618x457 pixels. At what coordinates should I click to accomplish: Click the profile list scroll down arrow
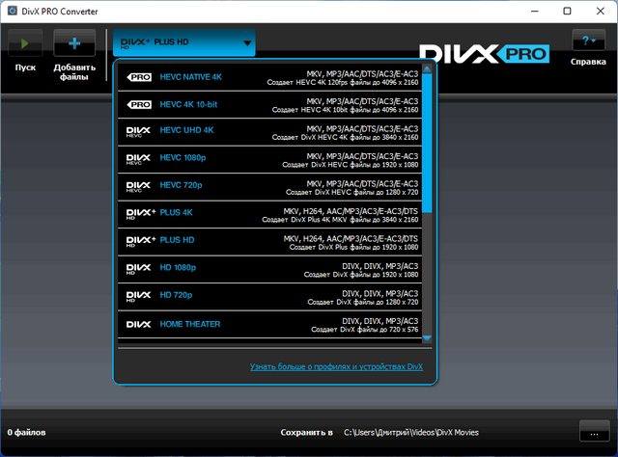428,339
